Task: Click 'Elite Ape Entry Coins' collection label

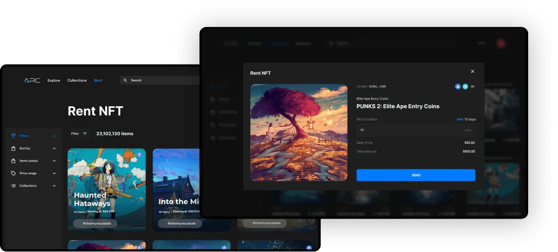Action: [x=372, y=98]
